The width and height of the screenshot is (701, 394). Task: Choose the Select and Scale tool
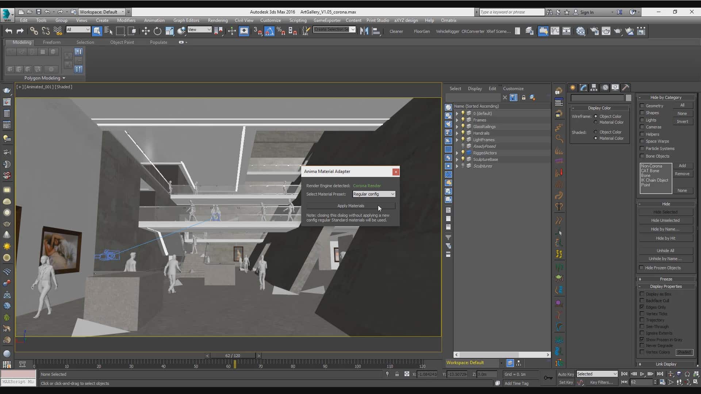click(169, 31)
